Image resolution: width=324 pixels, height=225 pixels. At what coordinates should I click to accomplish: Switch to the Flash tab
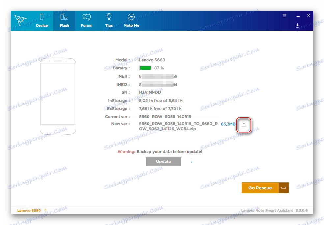(64, 20)
